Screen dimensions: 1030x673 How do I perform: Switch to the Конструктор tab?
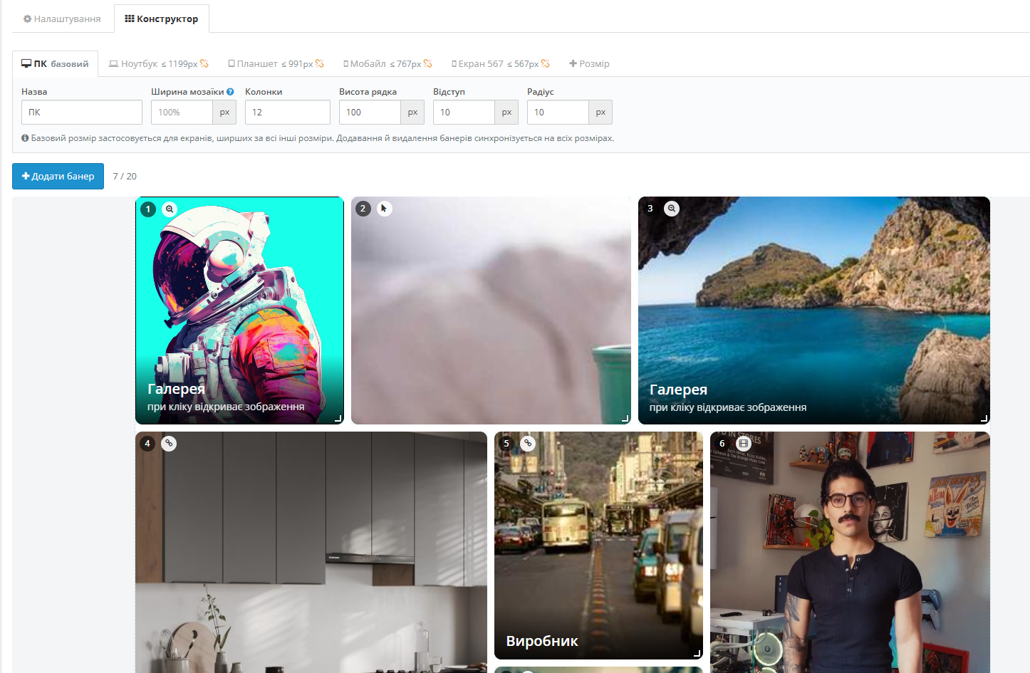coord(162,19)
